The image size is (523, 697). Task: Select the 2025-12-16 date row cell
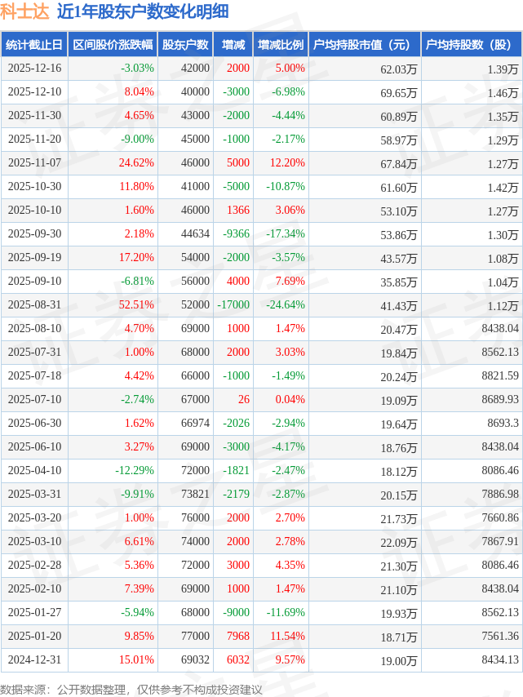coord(33,69)
